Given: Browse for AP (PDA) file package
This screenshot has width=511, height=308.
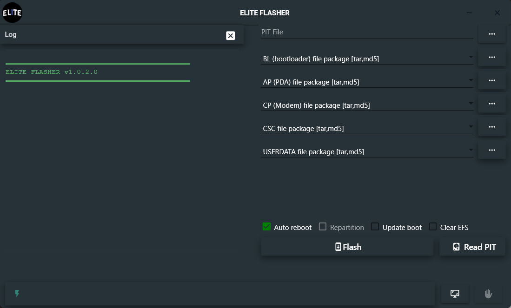Looking at the screenshot, I should coord(491,80).
